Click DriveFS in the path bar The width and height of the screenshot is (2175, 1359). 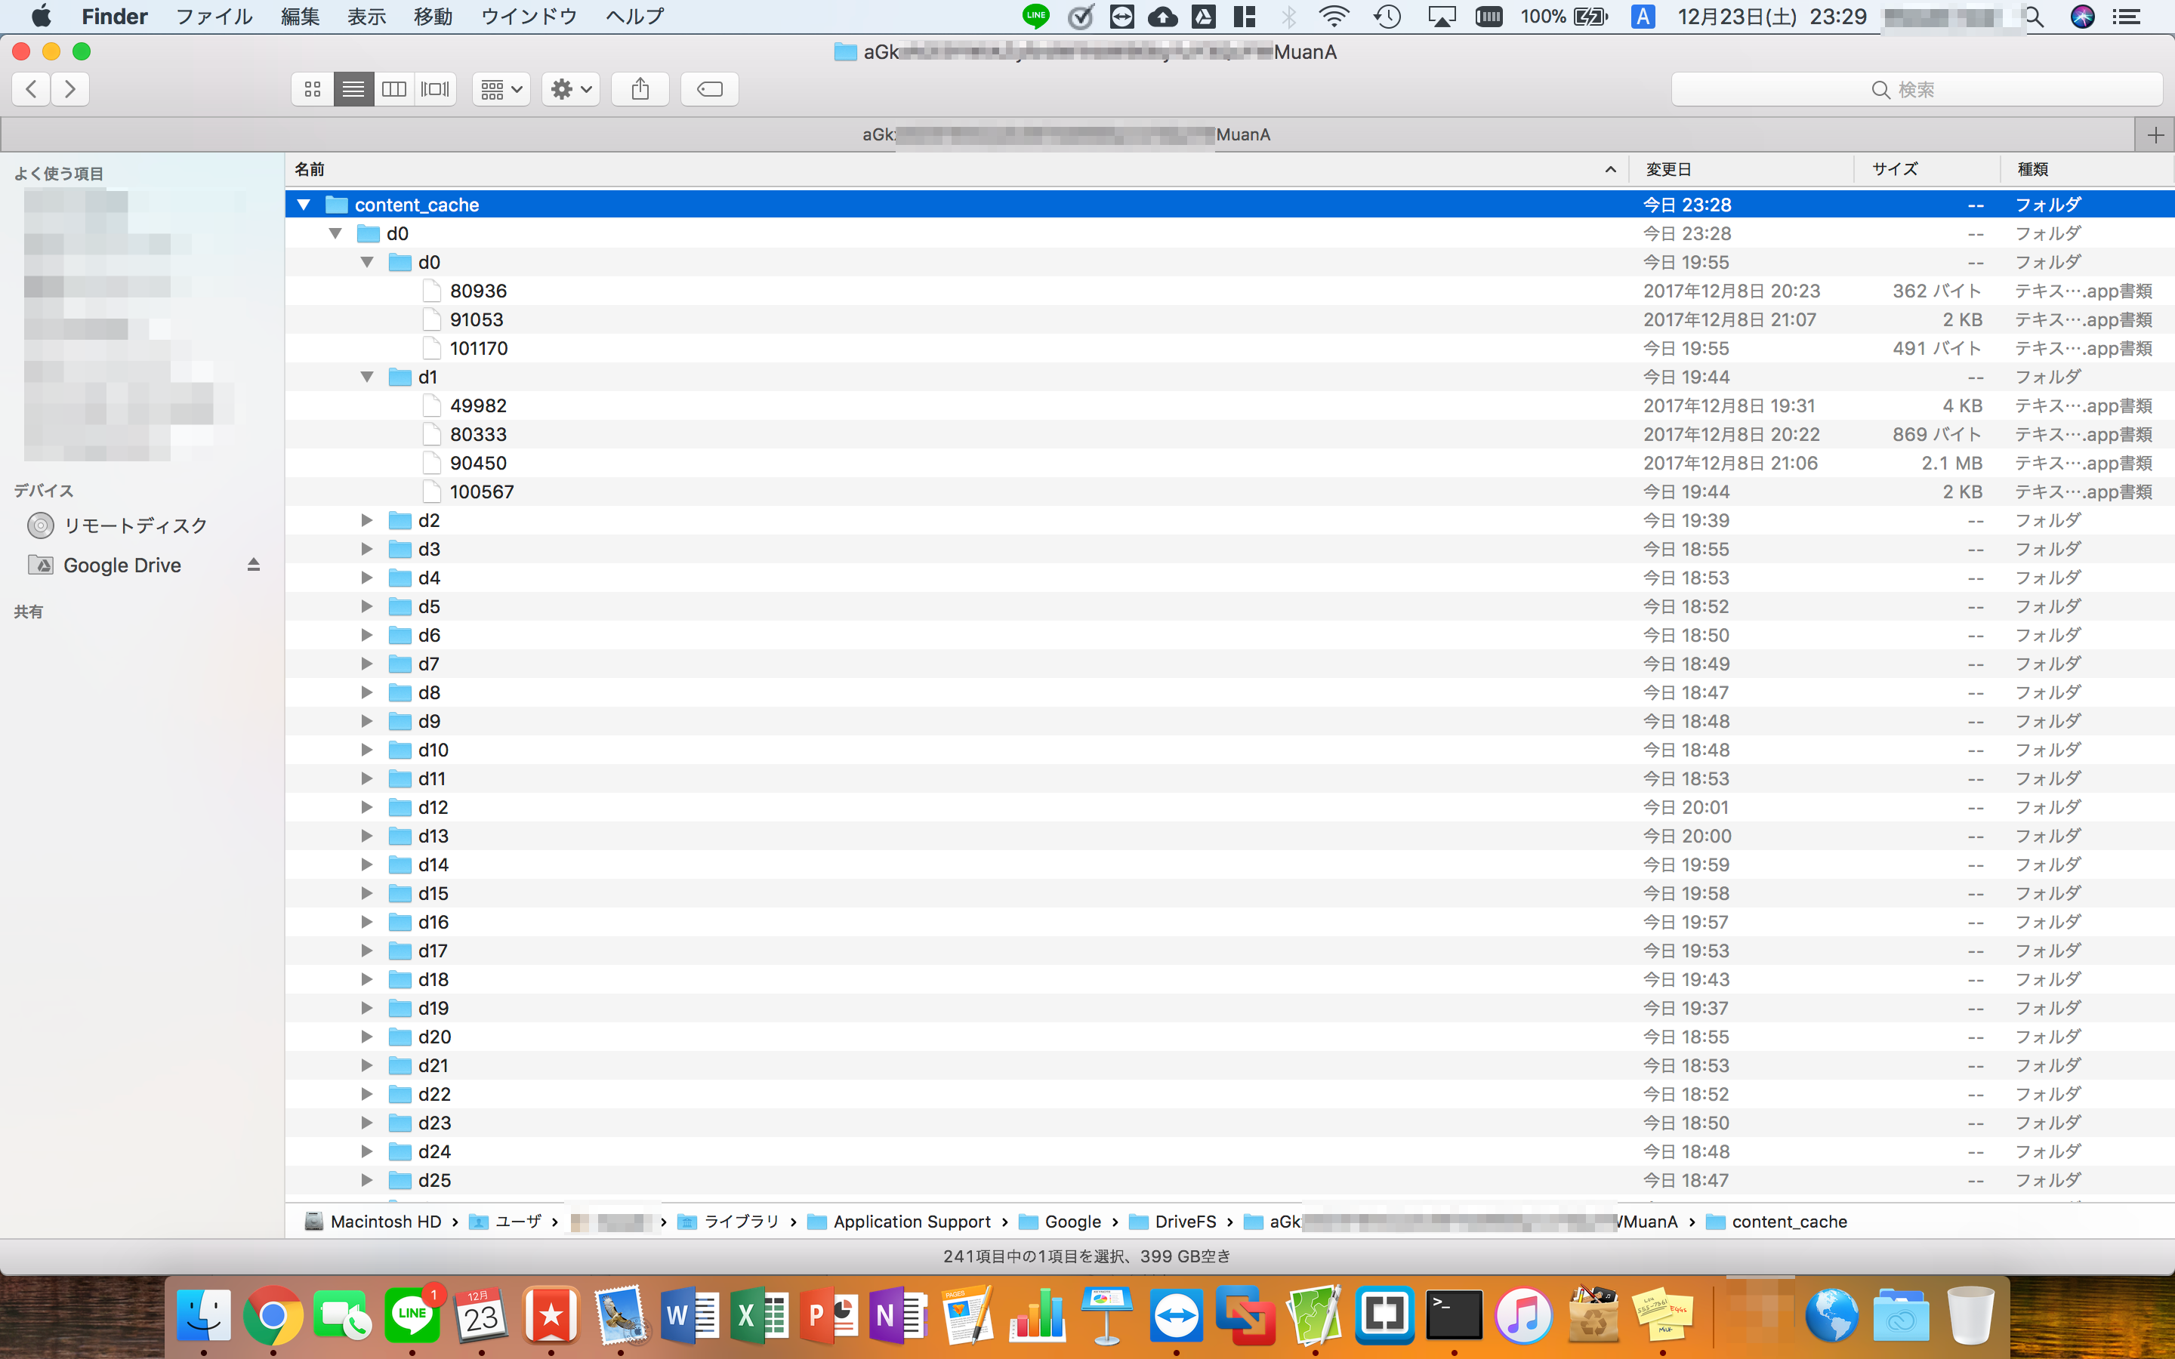tap(1183, 1222)
